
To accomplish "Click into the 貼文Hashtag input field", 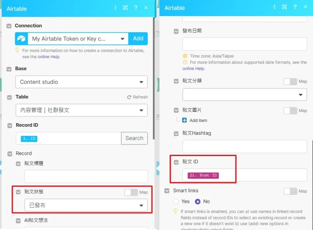I will point(244,146).
